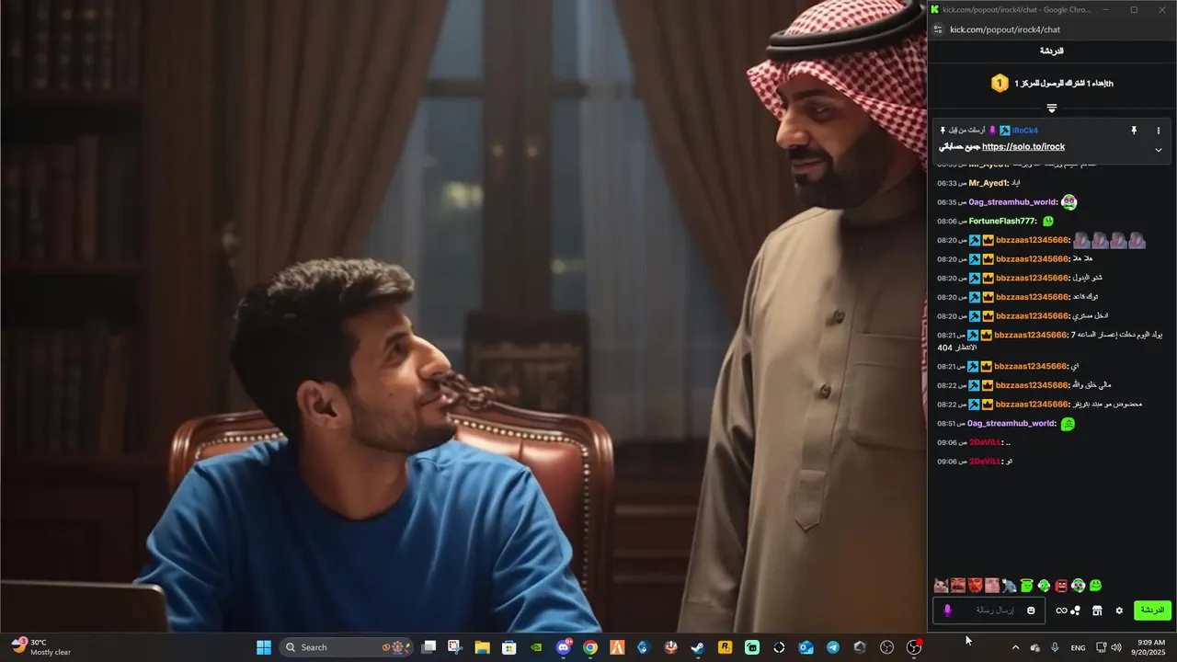
Task: Show hidden system tray icons
Action: [1015, 647]
